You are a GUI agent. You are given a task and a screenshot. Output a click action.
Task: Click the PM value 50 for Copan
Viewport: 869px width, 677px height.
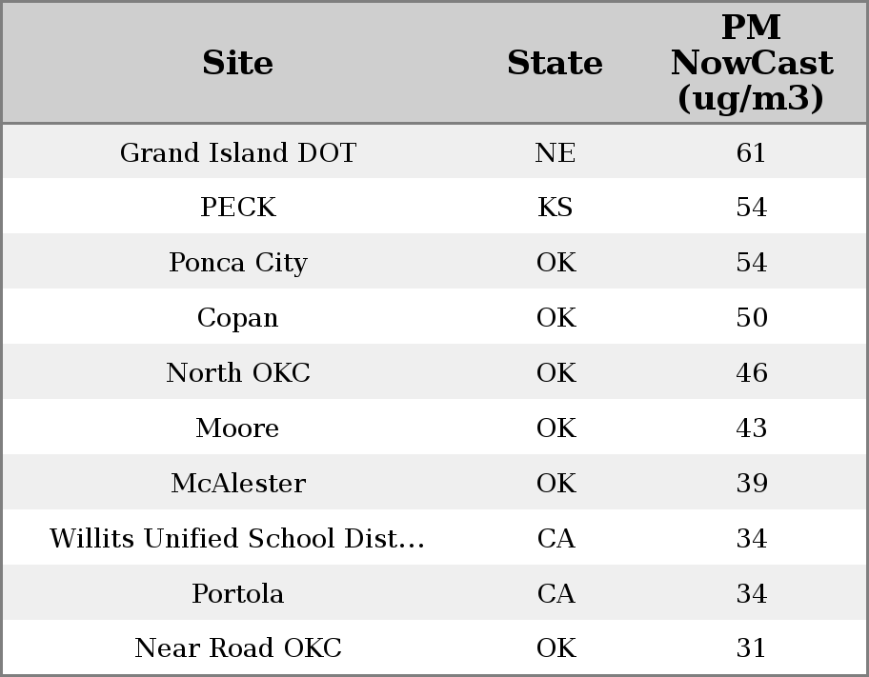pos(751,318)
